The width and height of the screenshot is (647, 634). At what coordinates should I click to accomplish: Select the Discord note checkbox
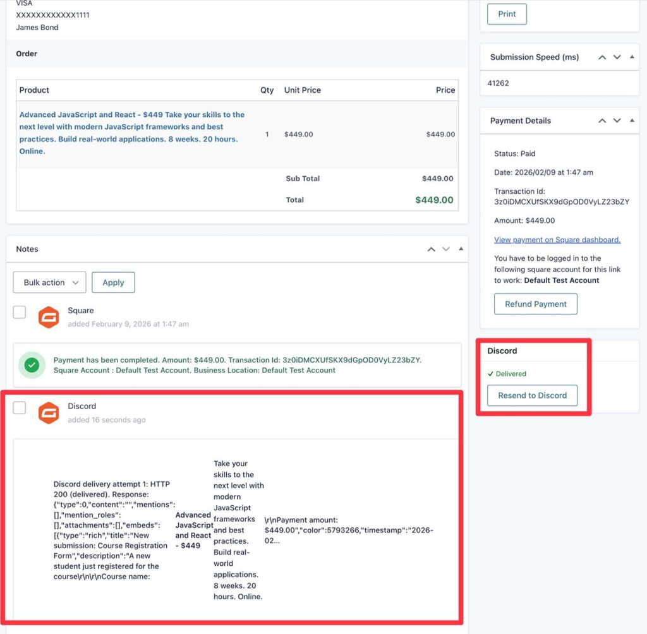point(20,407)
